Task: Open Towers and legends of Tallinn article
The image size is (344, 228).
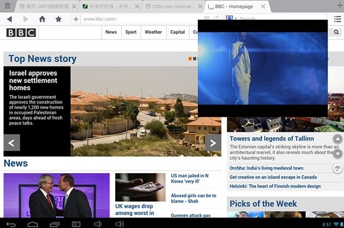Action: point(271,139)
